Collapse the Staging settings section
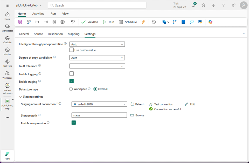 (21, 97)
